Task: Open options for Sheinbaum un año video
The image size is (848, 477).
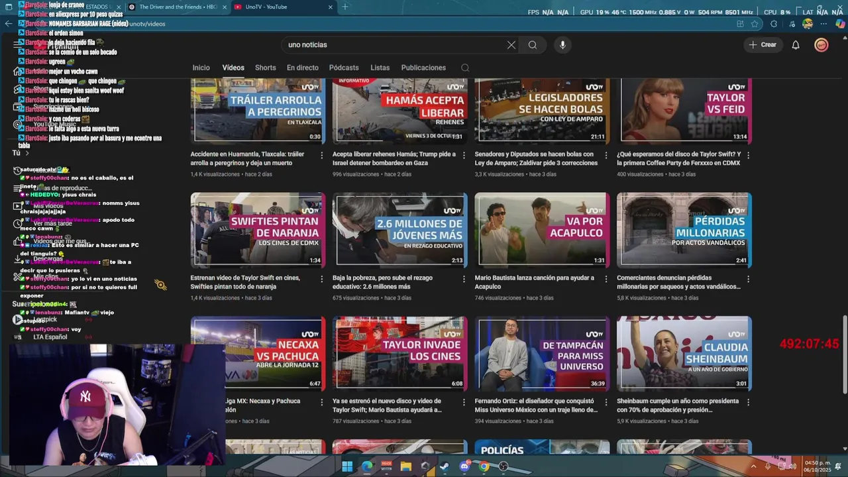Action: coord(748,402)
